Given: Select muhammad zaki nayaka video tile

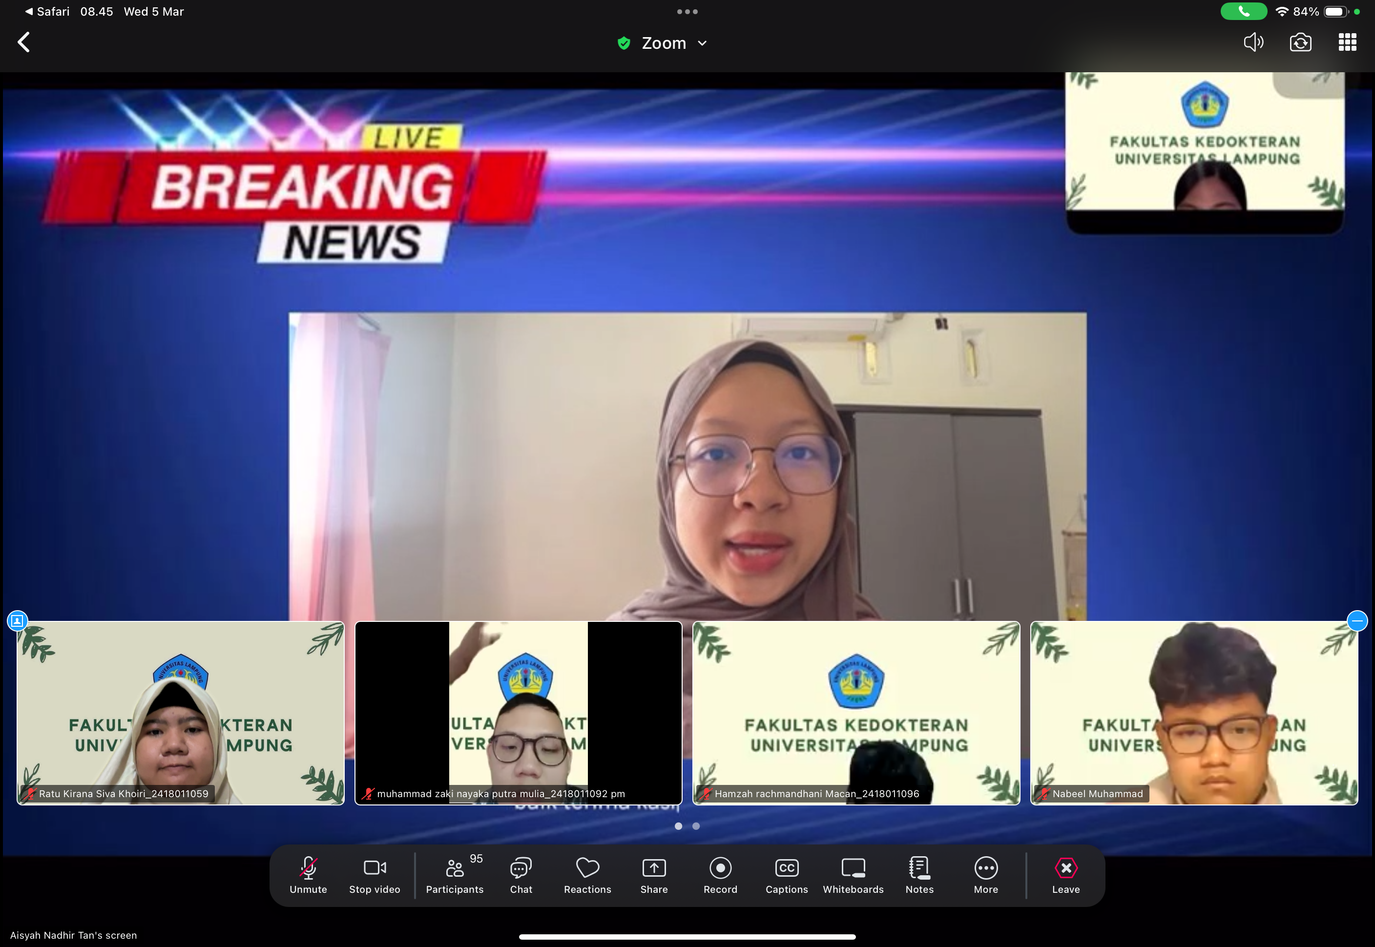Looking at the screenshot, I should [518, 713].
